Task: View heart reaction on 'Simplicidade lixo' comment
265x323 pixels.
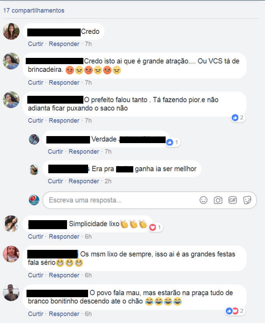Action: click(x=155, y=228)
